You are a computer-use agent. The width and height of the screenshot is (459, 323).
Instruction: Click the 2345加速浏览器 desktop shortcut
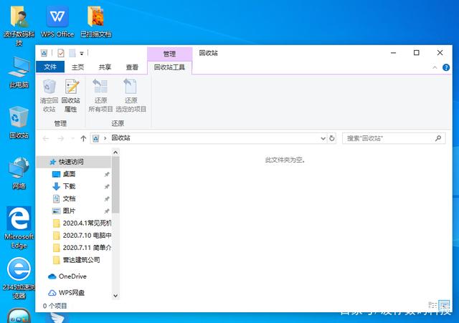[x=19, y=279]
